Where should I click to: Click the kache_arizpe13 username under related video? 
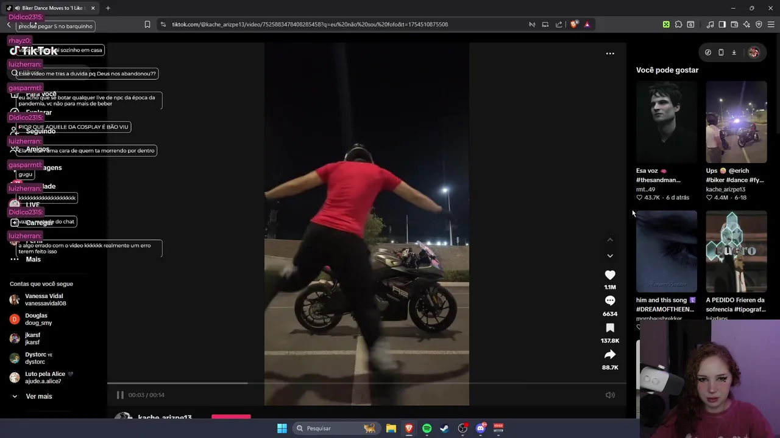click(725, 189)
